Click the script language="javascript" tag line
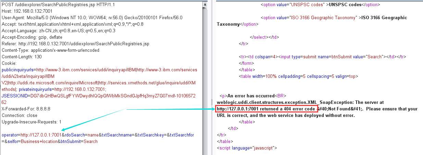This screenshot has height=155, width=423. pos(247,148)
